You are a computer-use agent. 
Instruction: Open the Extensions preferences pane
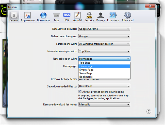(113, 17)
